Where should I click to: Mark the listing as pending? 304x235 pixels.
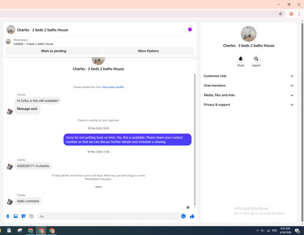[54, 51]
